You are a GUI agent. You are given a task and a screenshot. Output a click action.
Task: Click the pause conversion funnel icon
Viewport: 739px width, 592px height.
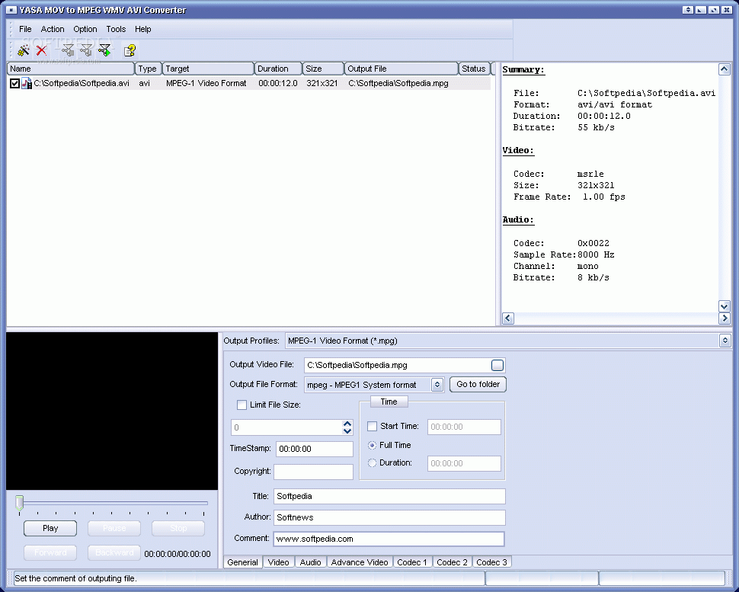(86, 50)
